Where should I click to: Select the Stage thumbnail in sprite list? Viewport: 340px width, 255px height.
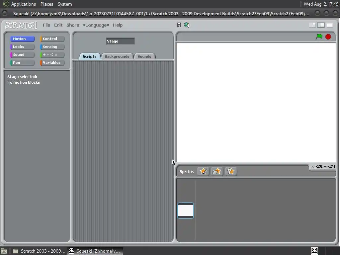coord(186,210)
